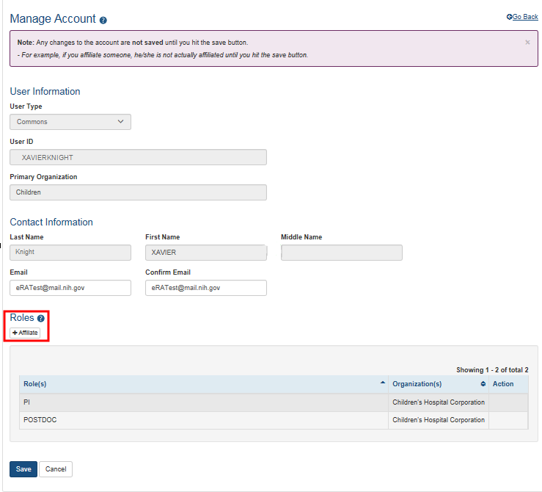The width and height of the screenshot is (542, 492).
Task: Click the Action column header
Action: click(503, 384)
